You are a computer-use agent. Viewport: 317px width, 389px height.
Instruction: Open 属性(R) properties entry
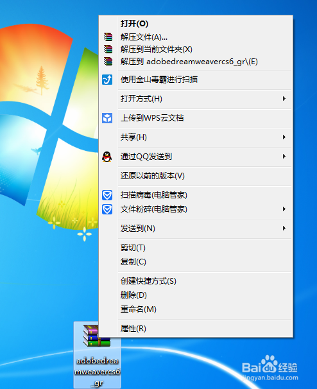[x=196, y=329]
